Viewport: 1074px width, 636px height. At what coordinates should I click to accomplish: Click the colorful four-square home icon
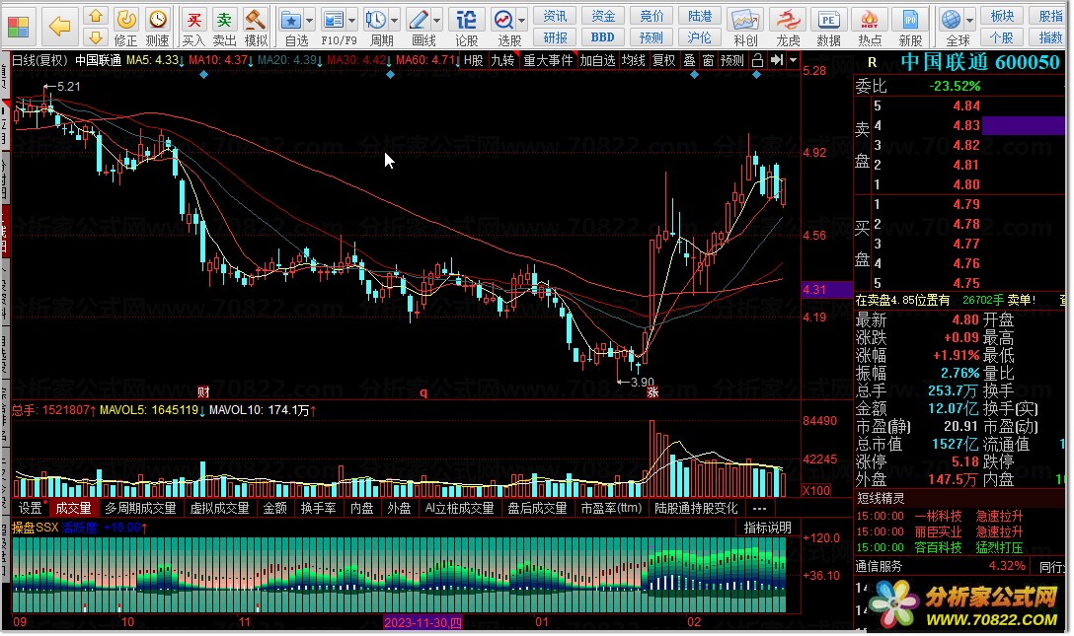click(19, 26)
